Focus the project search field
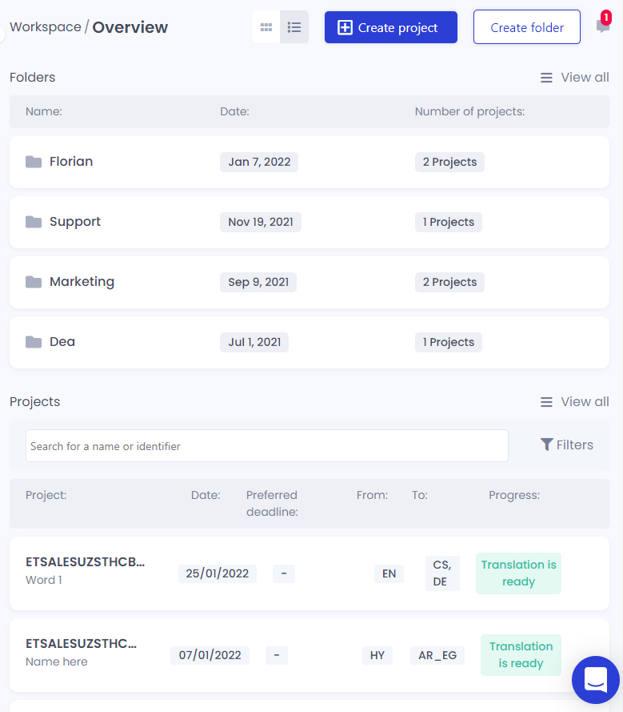 [267, 446]
